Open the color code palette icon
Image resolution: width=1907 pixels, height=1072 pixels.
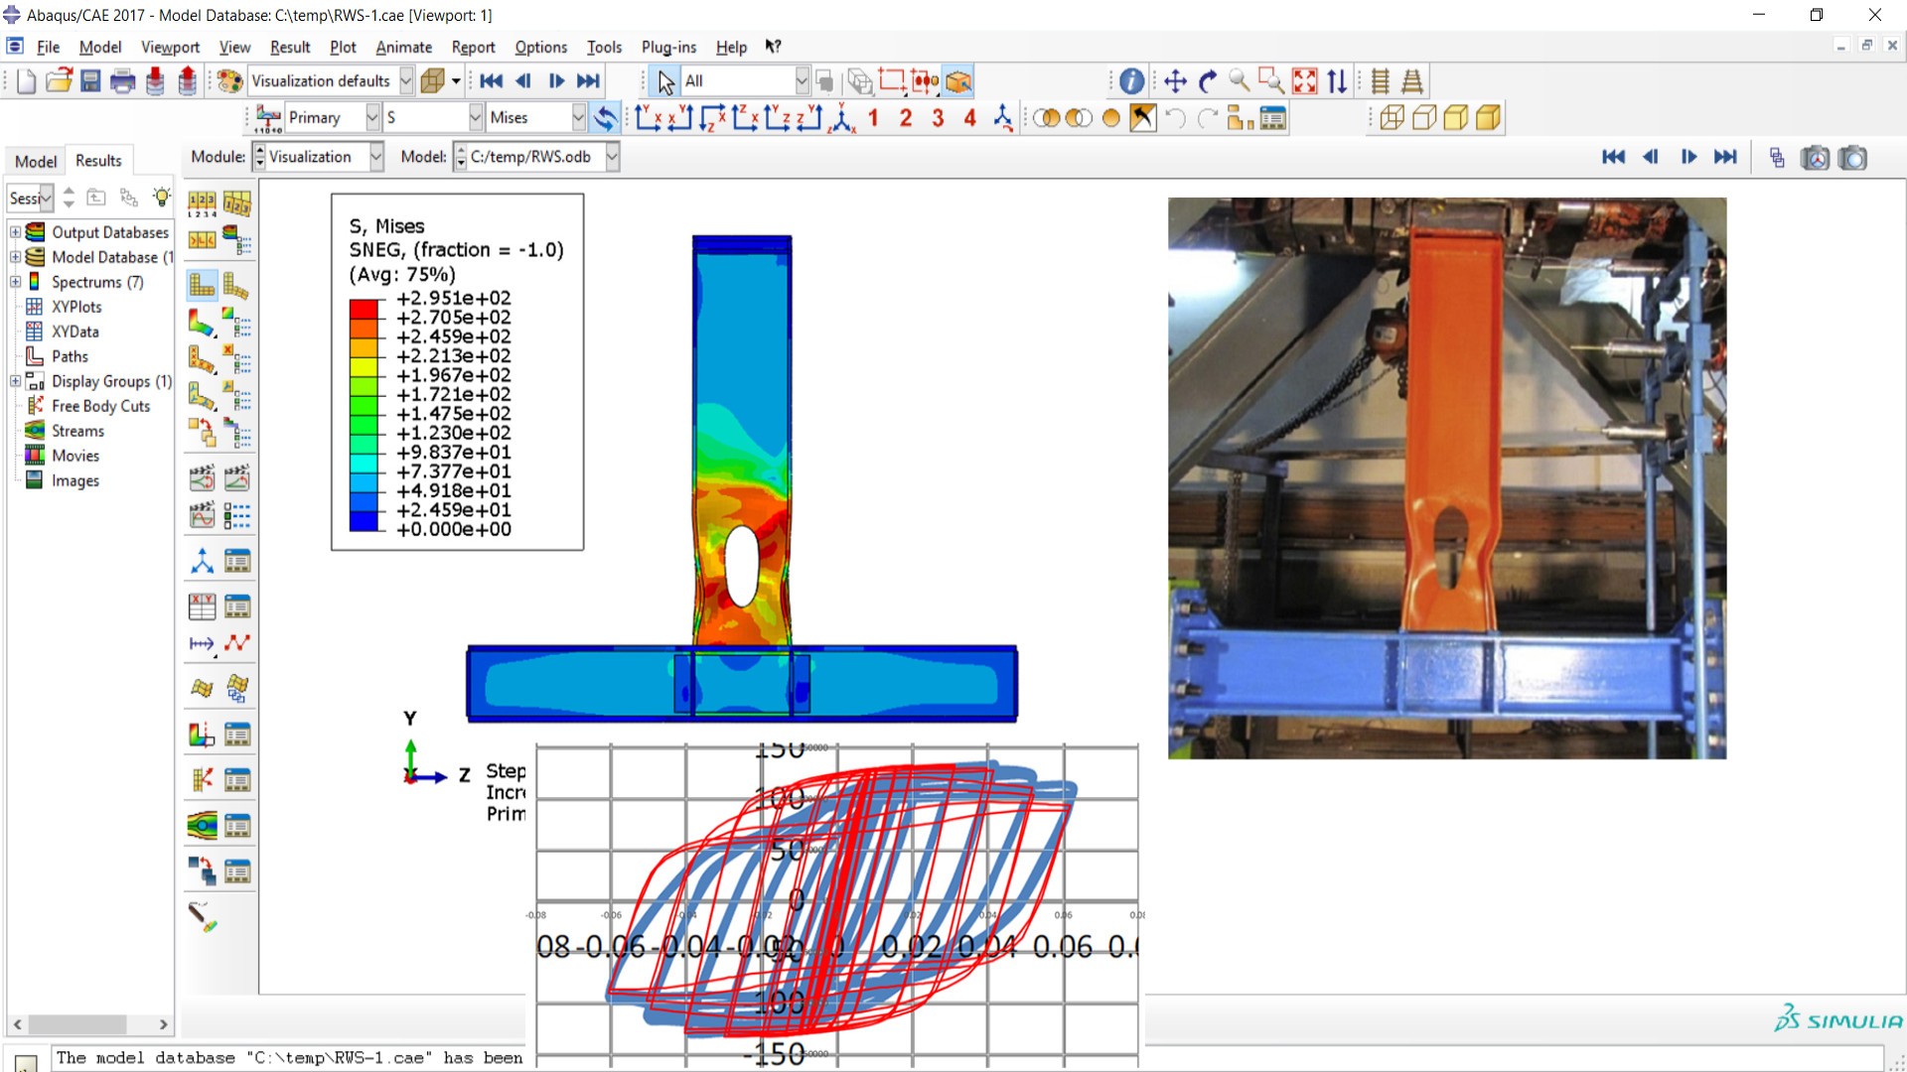229,81
